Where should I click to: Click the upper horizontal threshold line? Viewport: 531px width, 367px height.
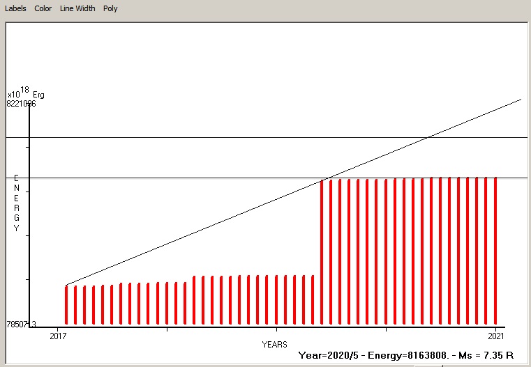[x=209, y=138]
